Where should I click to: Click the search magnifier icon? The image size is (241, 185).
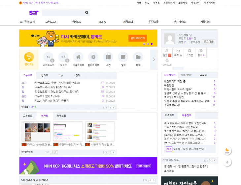tap(87, 13)
